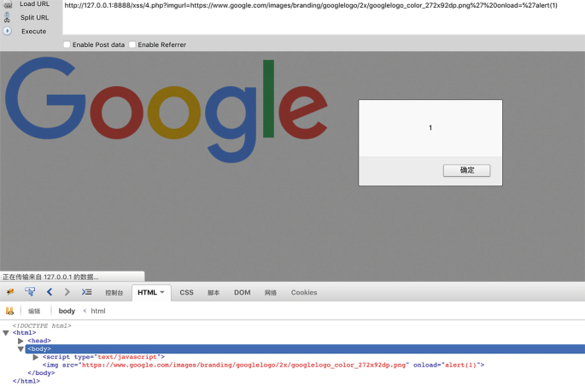585x386 pixels.
Task: Enable the Referrer checkbox
Action: coord(132,44)
